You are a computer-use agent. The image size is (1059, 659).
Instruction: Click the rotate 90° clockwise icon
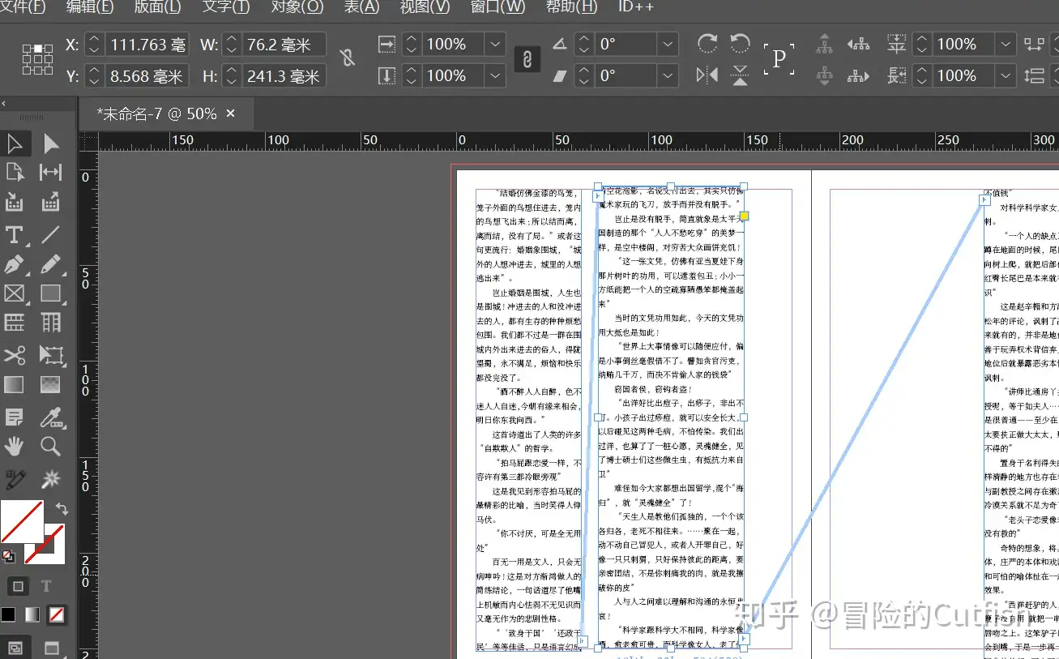pos(707,44)
